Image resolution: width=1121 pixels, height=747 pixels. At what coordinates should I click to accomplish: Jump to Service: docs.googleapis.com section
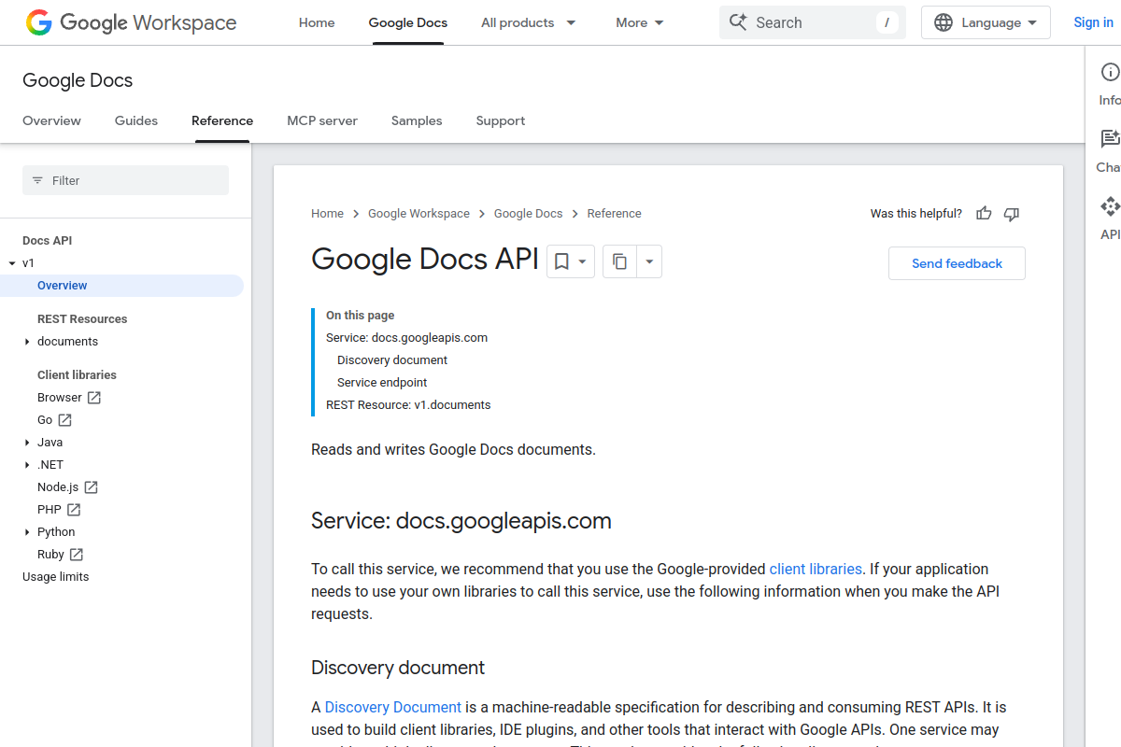click(406, 338)
